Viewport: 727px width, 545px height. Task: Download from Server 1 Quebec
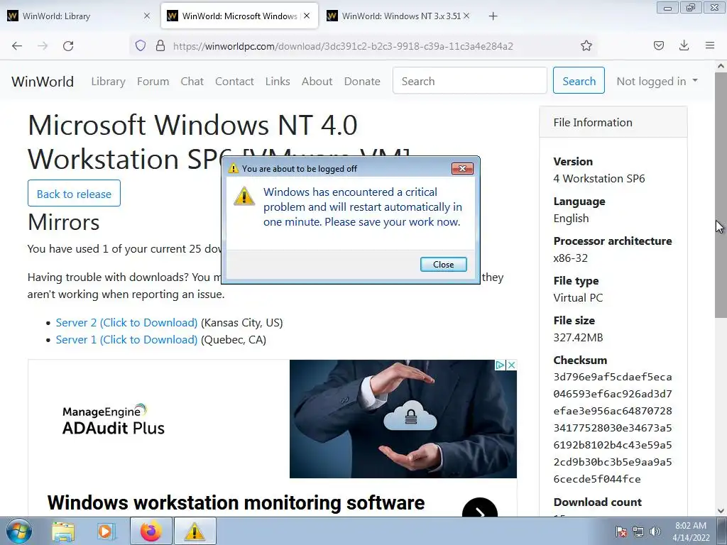click(126, 340)
